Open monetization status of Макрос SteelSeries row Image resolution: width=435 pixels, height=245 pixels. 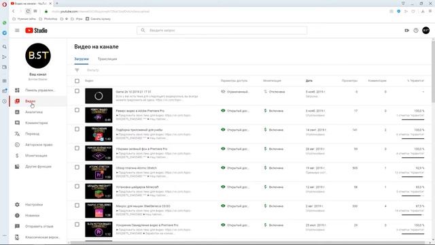[x=273, y=206]
